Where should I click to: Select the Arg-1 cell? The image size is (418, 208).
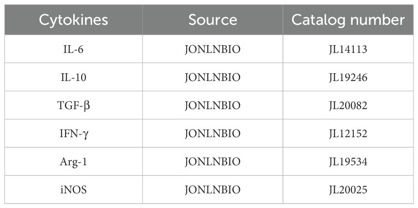tap(73, 162)
